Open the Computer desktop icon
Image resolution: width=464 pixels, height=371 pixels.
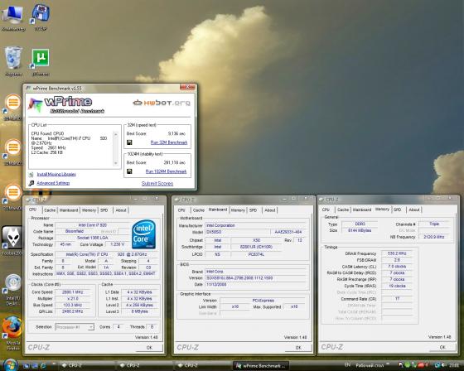tap(13, 17)
